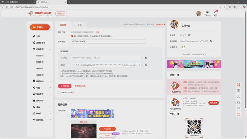Click the promotional banner under profile

pyautogui.click(x=194, y=64)
